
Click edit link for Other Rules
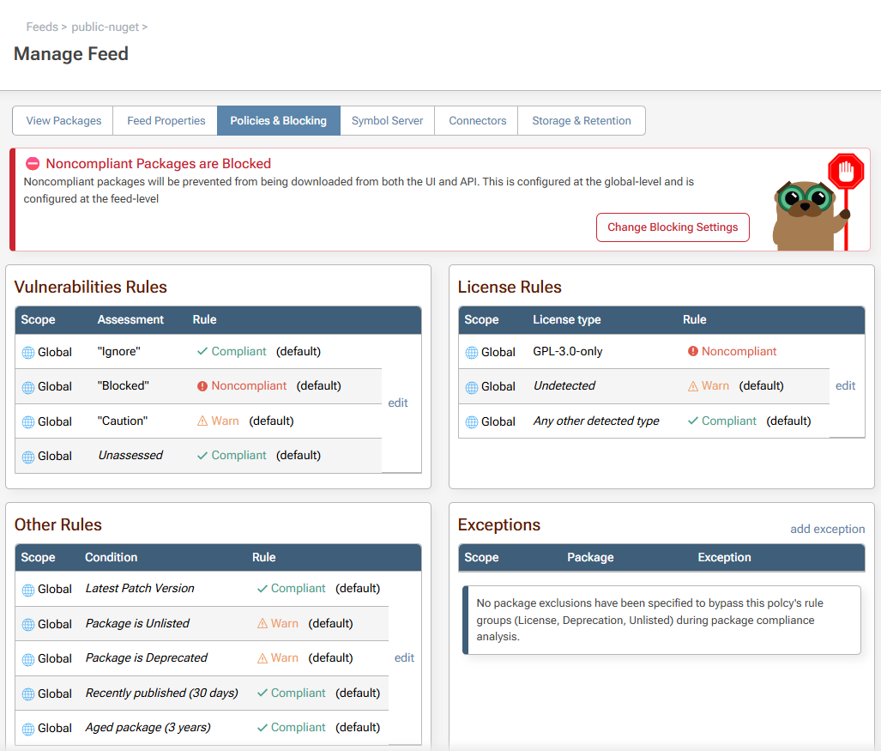click(404, 658)
